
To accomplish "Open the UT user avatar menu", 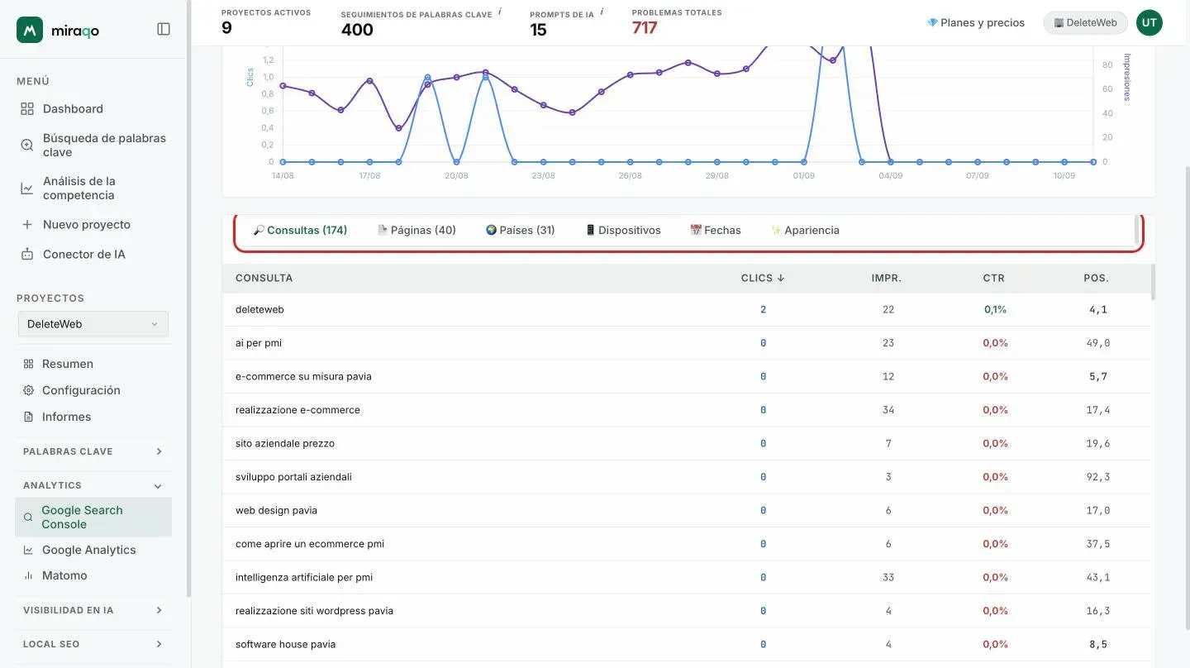I will click(x=1149, y=23).
